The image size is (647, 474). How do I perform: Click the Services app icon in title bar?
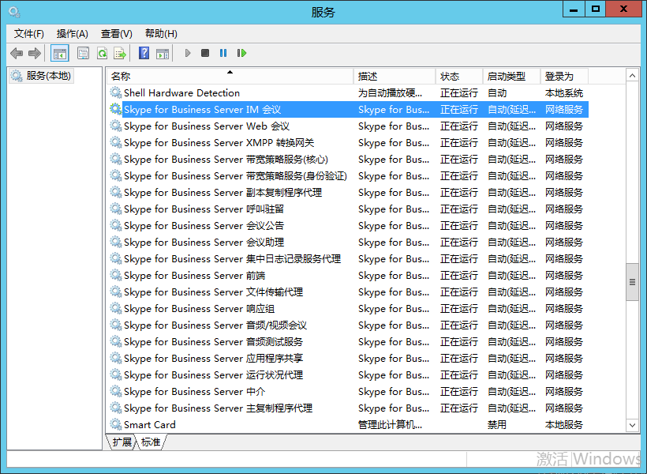point(14,12)
